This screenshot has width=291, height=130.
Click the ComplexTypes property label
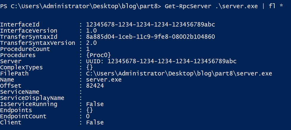22,68
